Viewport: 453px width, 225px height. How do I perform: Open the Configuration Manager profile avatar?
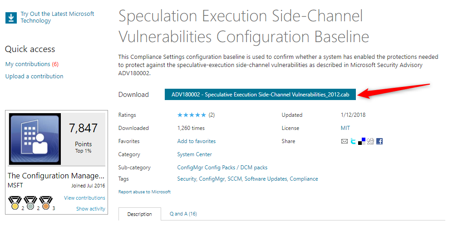click(x=35, y=139)
